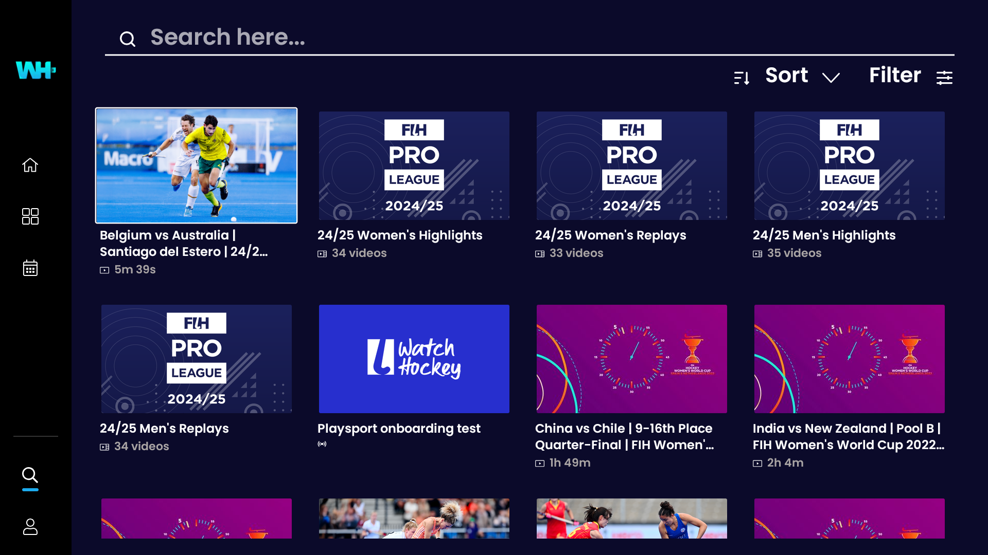Click the Belgium vs Australia title text
The image size is (988, 555).
click(x=184, y=244)
